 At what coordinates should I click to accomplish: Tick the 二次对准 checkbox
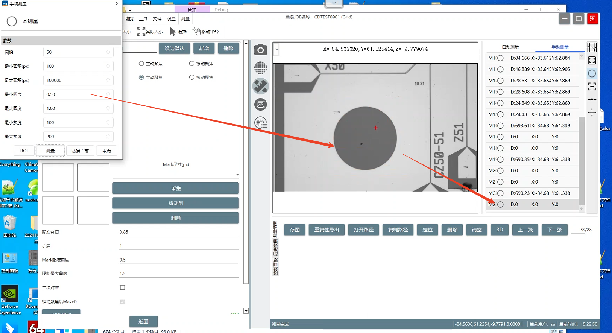point(122,287)
